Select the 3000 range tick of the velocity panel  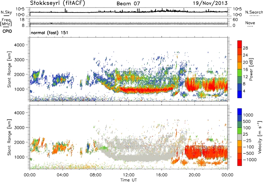coord(19,127)
